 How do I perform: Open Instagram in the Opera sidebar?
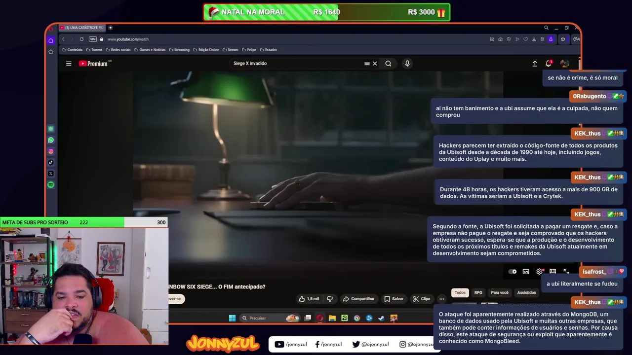(x=51, y=151)
